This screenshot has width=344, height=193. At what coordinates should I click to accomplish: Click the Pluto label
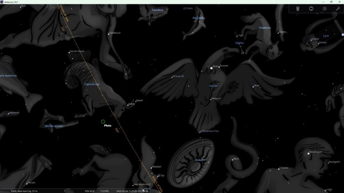click(x=108, y=126)
